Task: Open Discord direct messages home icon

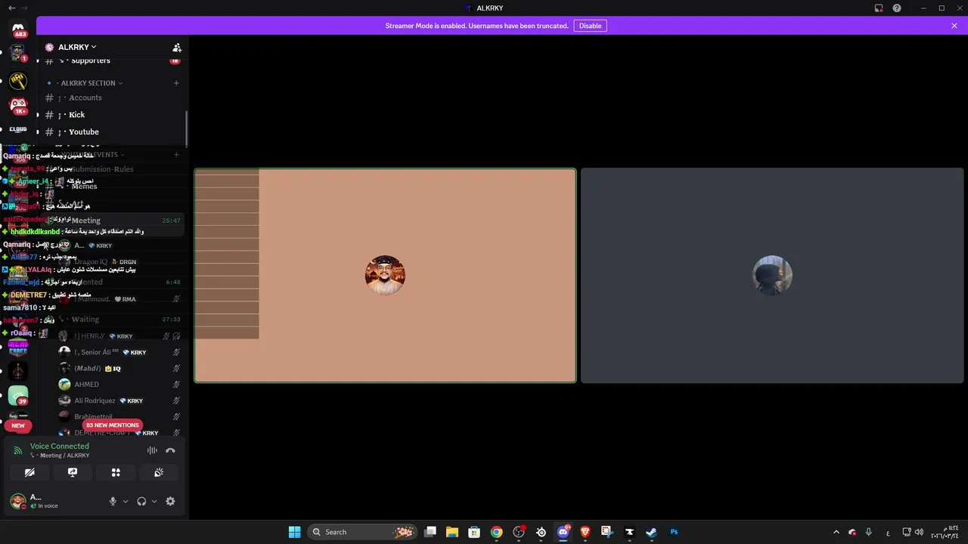Action: coord(18,29)
